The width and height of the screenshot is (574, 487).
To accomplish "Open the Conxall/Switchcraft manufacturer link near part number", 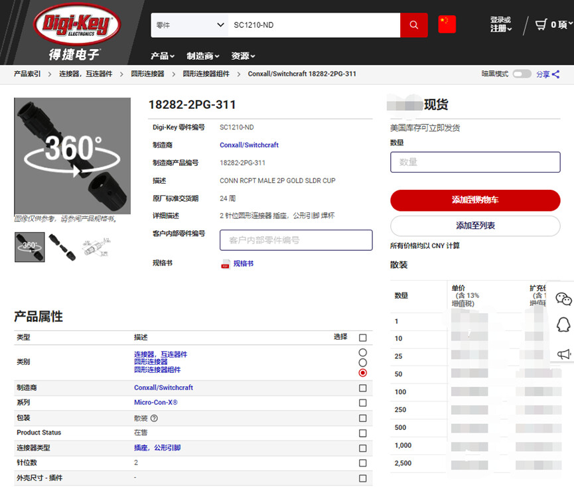I will pos(249,145).
